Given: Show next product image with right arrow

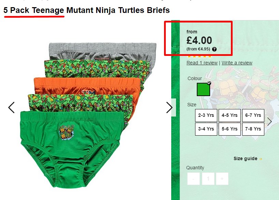Looking at the screenshot, I should tap(169, 107).
